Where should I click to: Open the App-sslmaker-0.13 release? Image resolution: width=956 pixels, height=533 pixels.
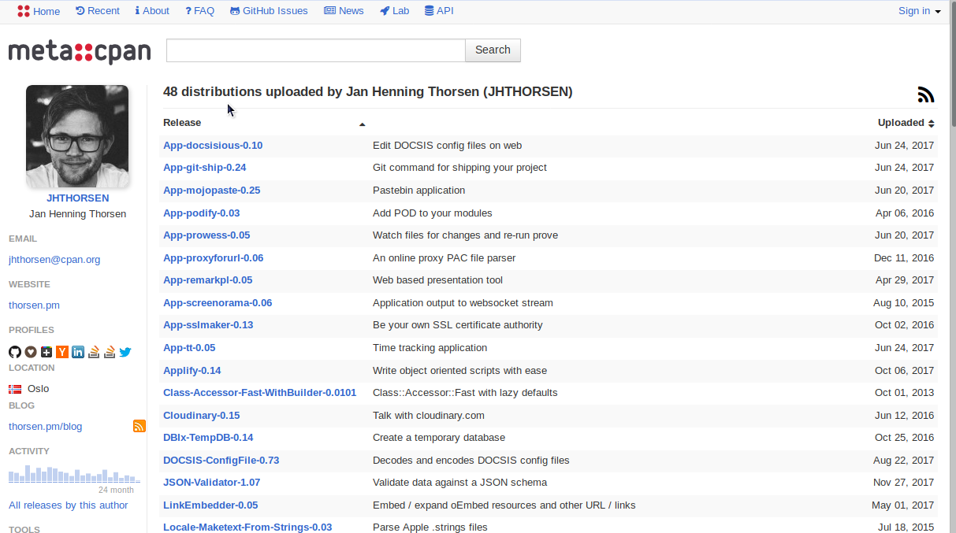(x=208, y=325)
